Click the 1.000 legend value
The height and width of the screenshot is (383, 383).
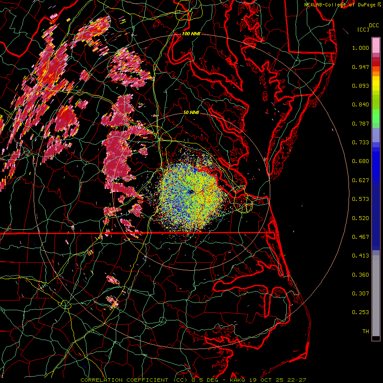tap(360, 48)
